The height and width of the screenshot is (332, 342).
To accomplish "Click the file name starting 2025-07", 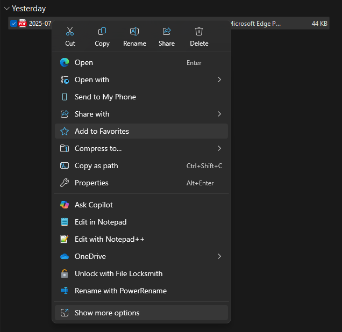I will [40, 23].
